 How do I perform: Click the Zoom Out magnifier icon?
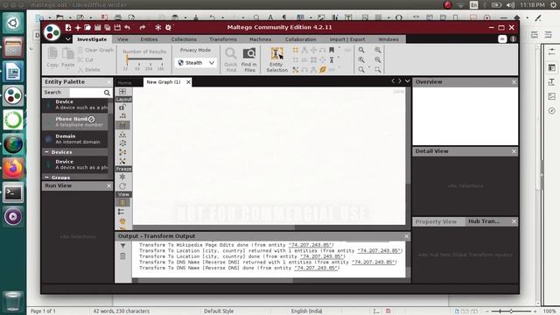click(x=378, y=59)
